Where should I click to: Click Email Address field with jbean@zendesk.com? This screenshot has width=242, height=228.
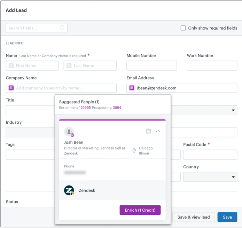tap(182, 88)
